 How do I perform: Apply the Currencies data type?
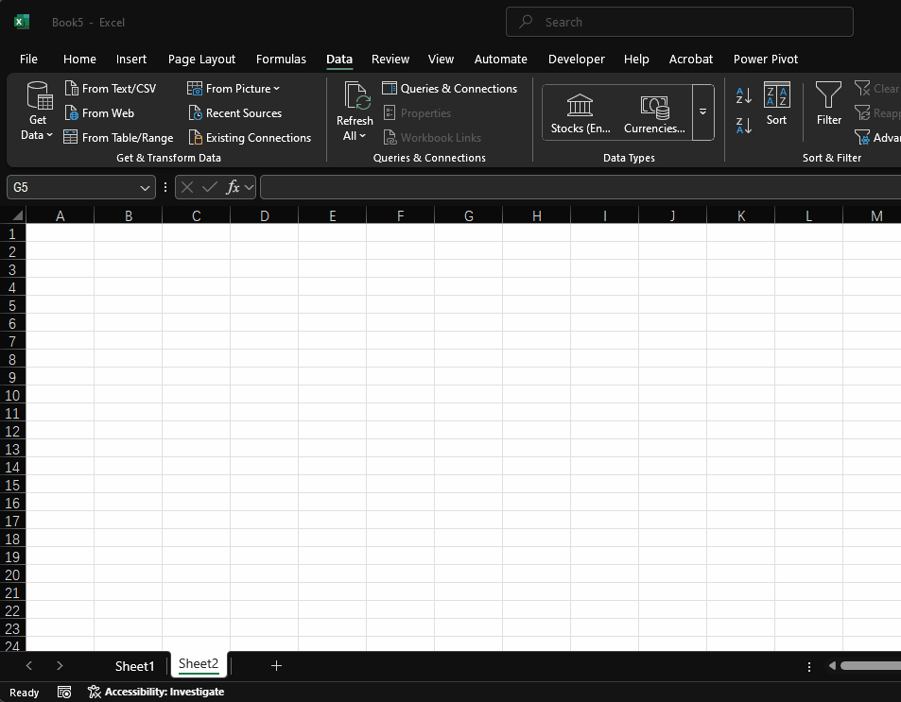654,111
